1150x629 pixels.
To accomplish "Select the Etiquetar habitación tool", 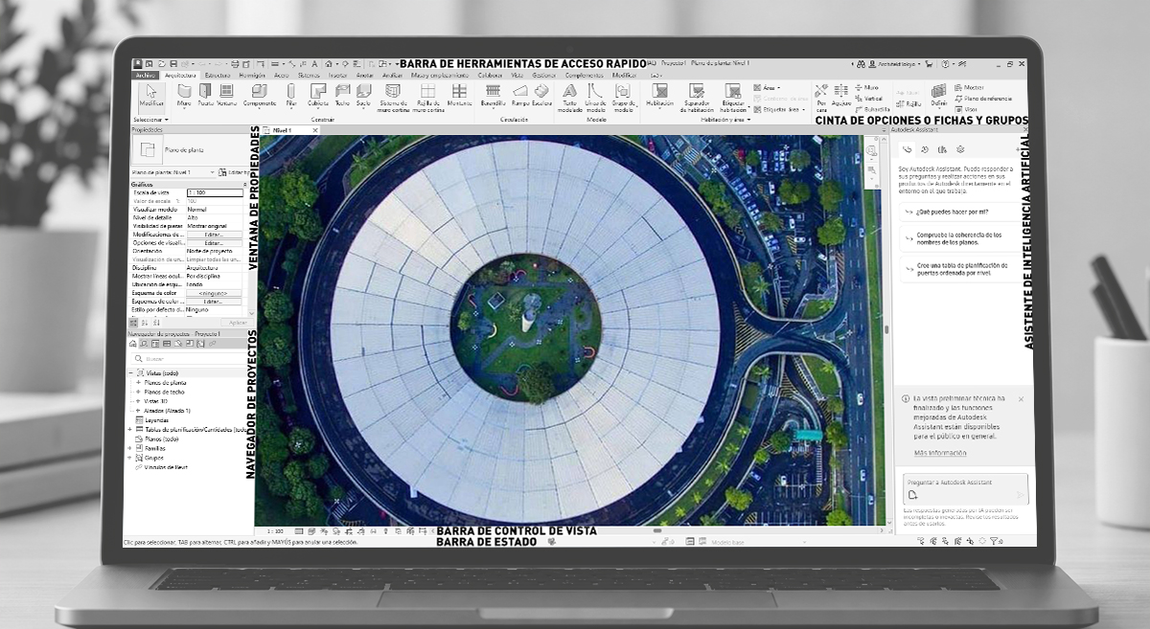I will point(733,99).
